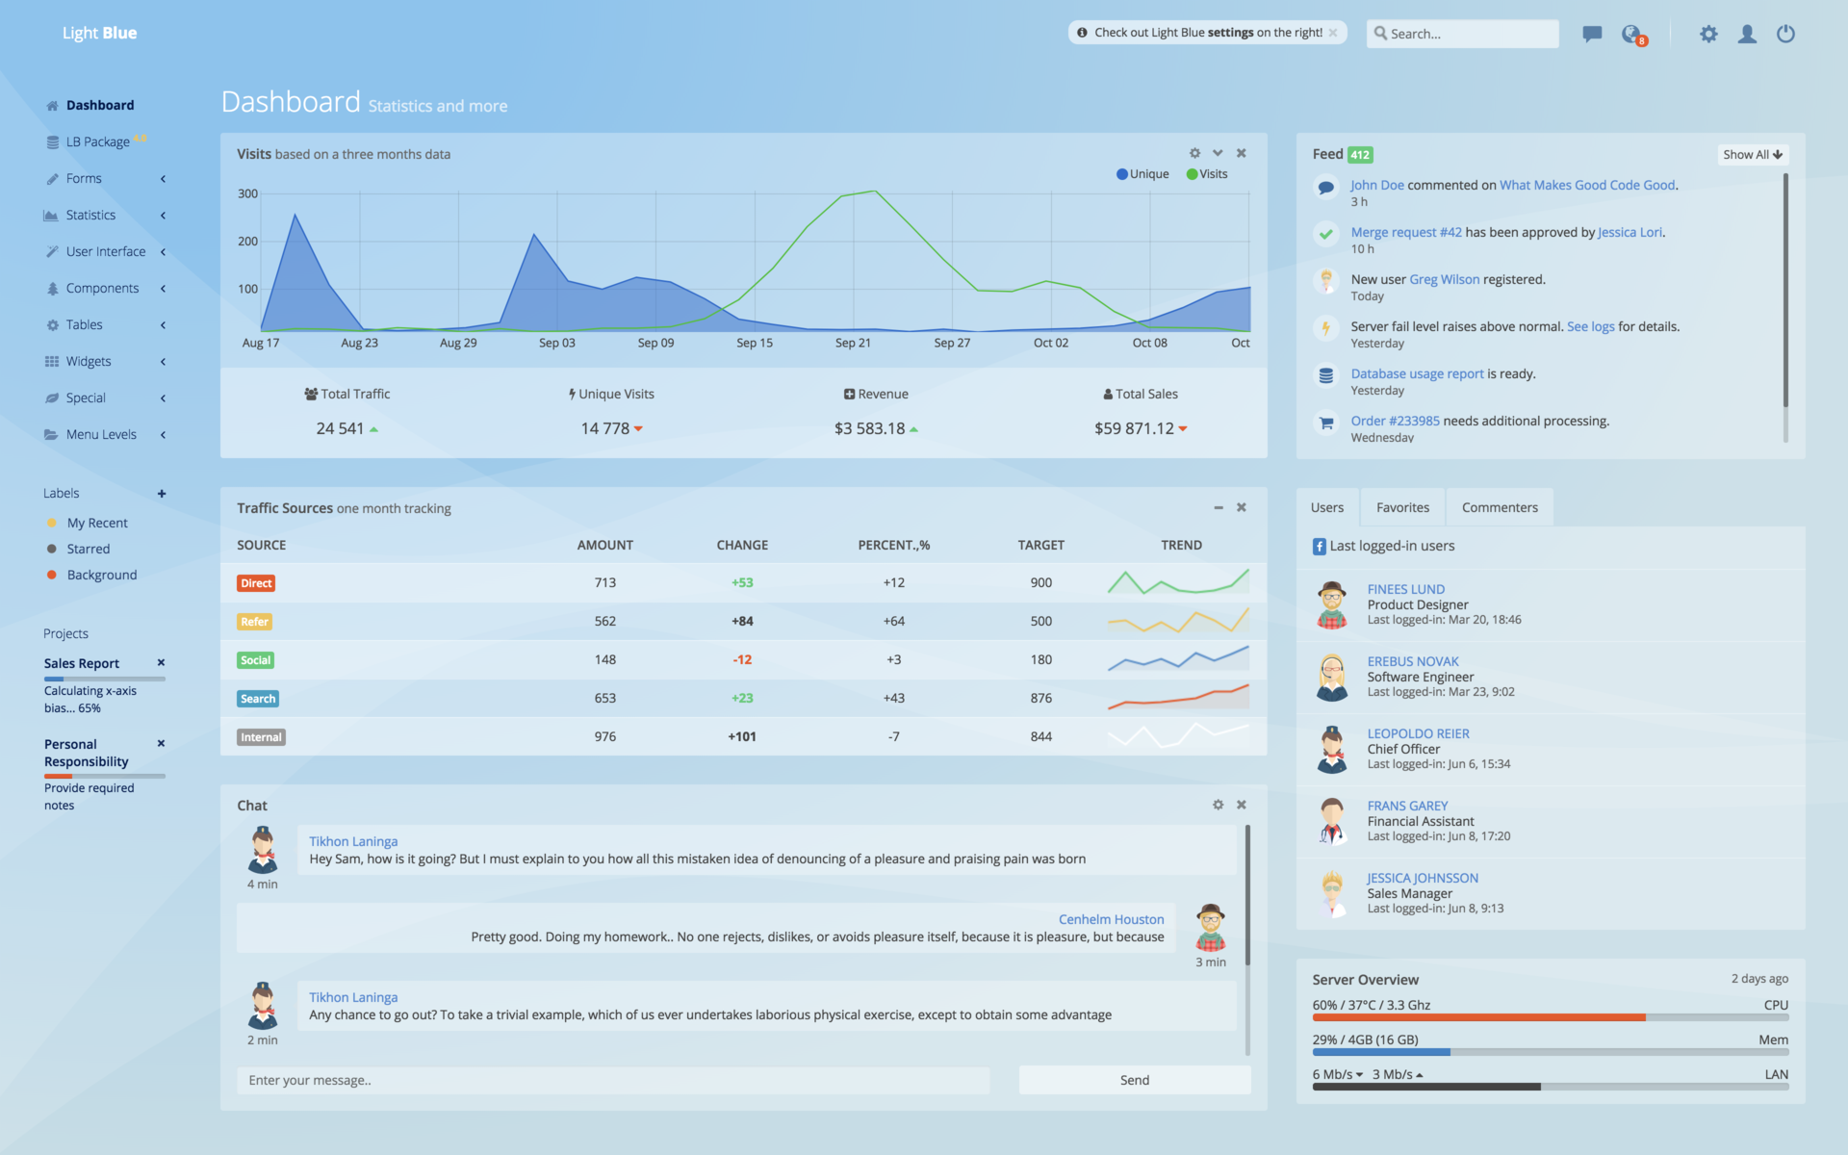Open the Show All feed dropdown

point(1753,154)
